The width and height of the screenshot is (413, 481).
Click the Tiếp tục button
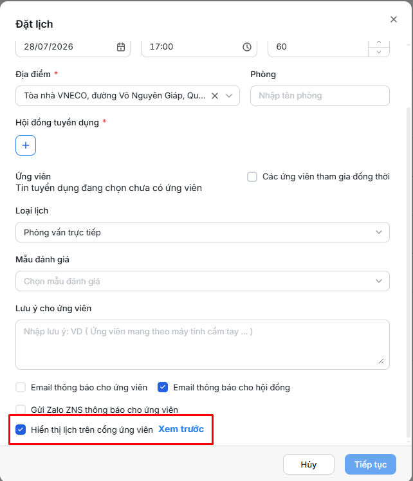[371, 464]
